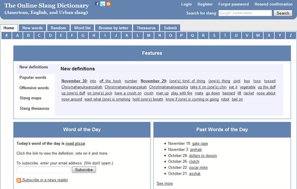Image resolution: width=297 pixels, height=189 pixels.
Task: Browse words starting with A
Action: (x=17, y=35)
